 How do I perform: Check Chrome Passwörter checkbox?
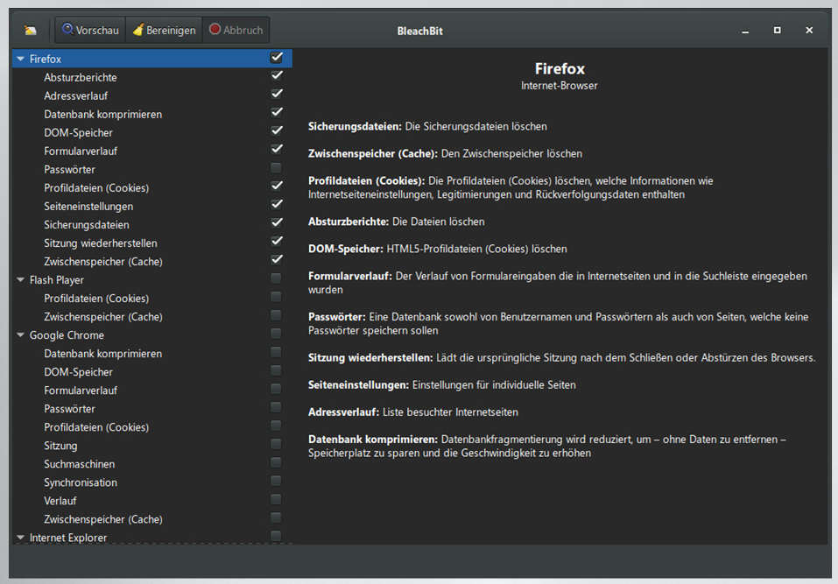[276, 407]
